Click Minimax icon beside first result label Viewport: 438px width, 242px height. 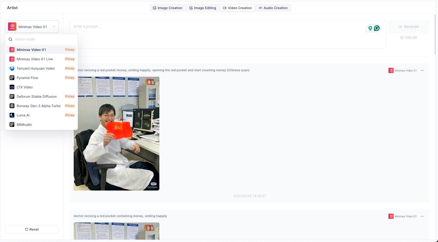(391, 70)
